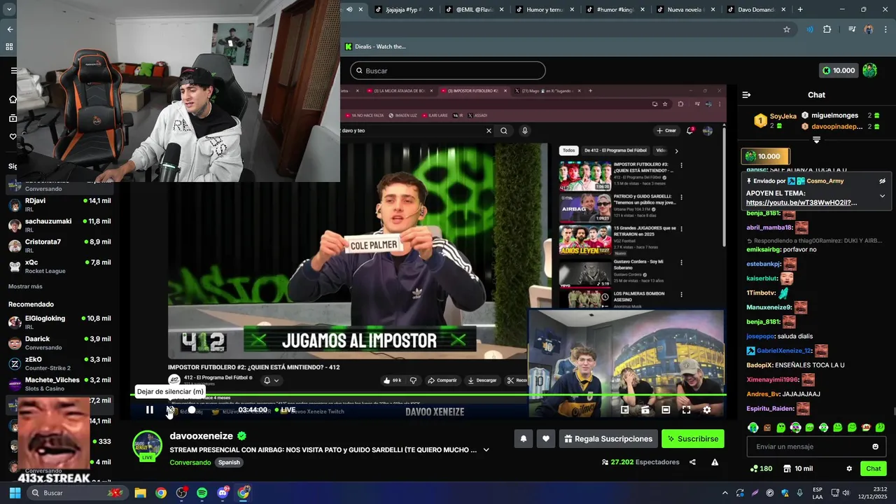Hide the pinned message from Cosmo_Army
This screenshot has width=896, height=504.
coord(882,181)
